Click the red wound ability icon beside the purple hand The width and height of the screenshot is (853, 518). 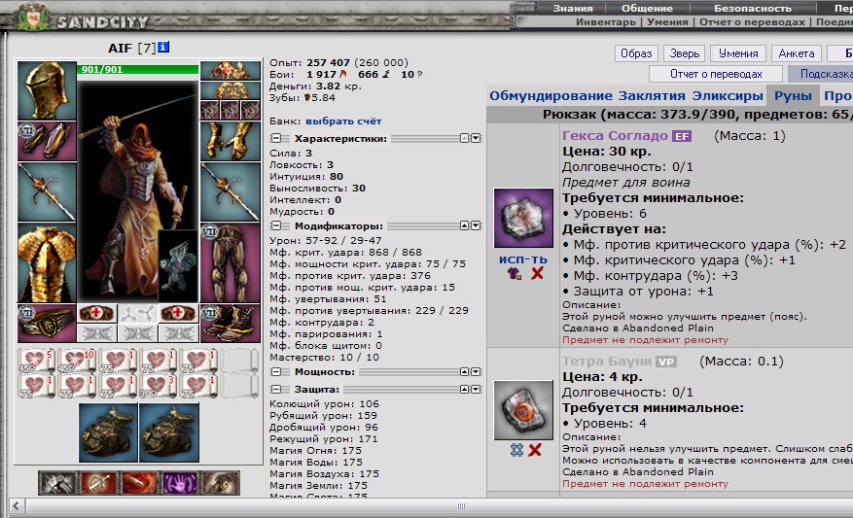139,483
